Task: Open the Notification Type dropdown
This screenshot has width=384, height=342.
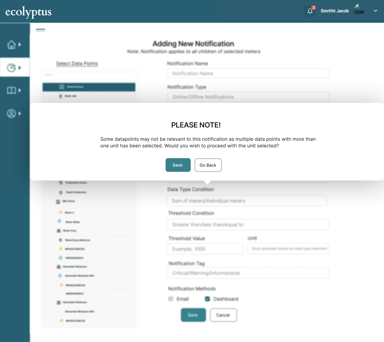Action: click(x=248, y=97)
